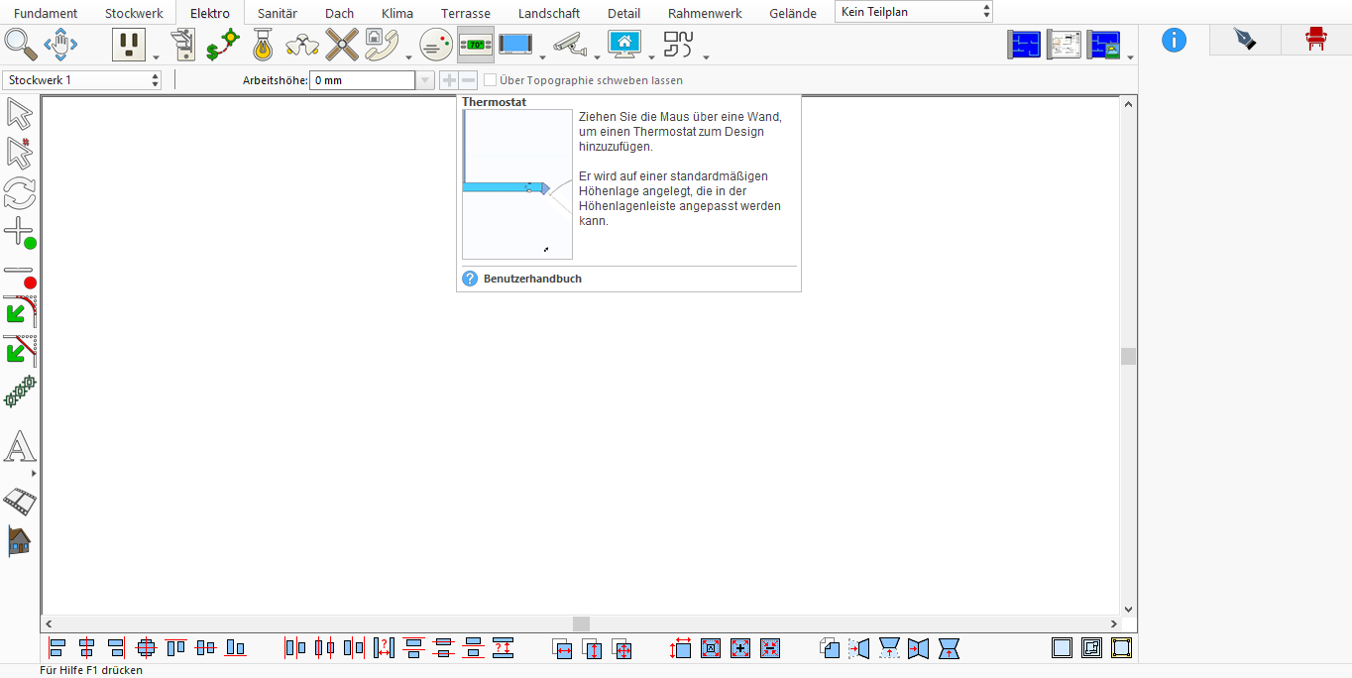Click the scroll down arrow of vertical scrollbar
Viewport: 1352px width, 678px height.
(1128, 609)
